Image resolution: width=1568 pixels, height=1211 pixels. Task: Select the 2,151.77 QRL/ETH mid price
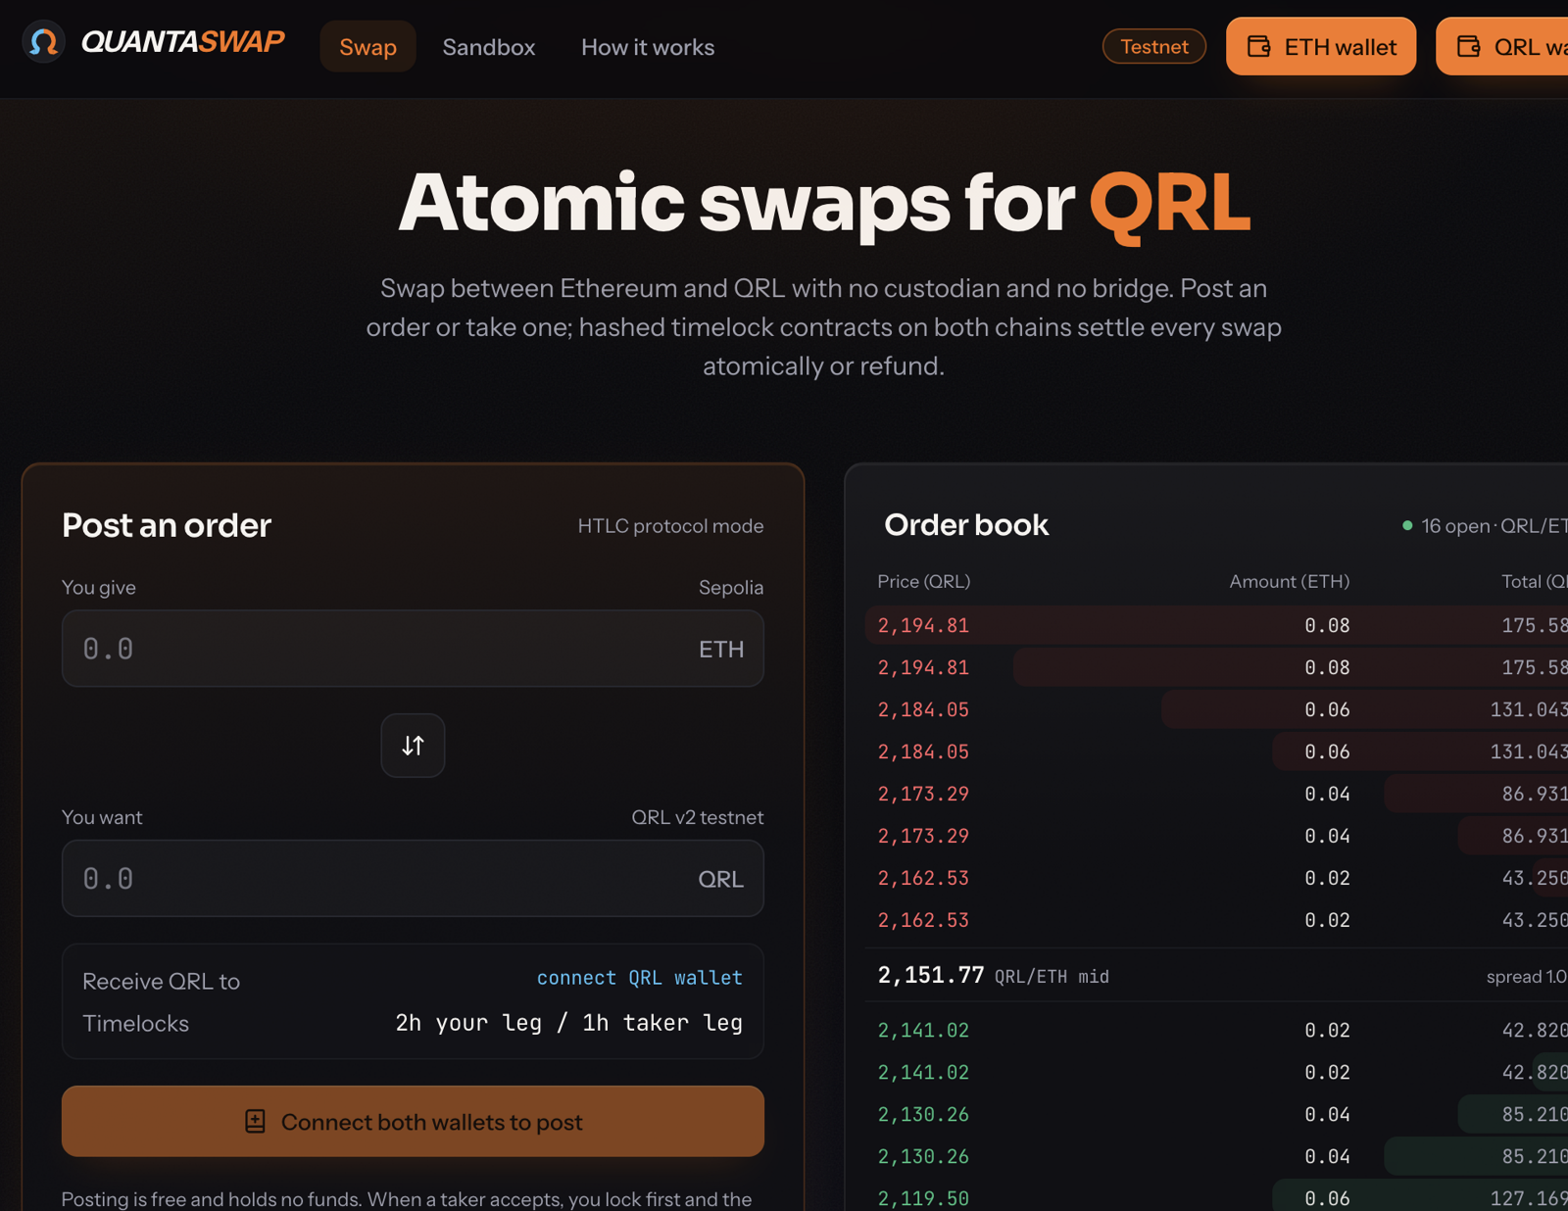pos(994,976)
